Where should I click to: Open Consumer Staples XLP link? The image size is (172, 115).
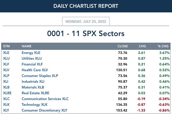tap(40, 76)
